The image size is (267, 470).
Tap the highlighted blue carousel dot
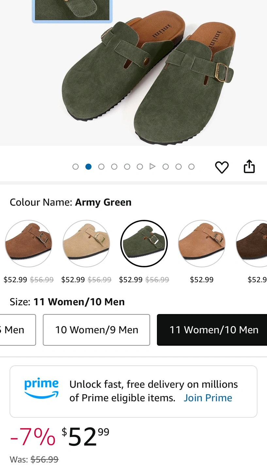coord(88,167)
